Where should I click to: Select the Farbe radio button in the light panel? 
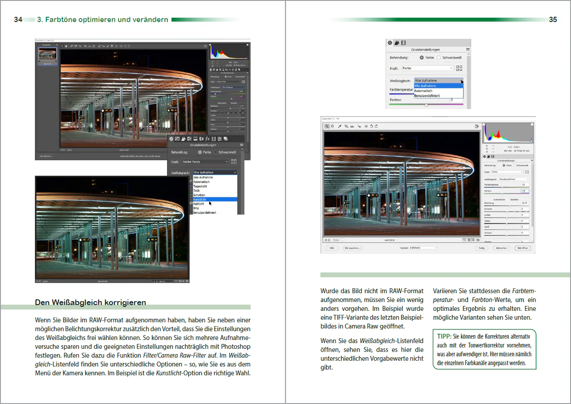[x=422, y=57]
